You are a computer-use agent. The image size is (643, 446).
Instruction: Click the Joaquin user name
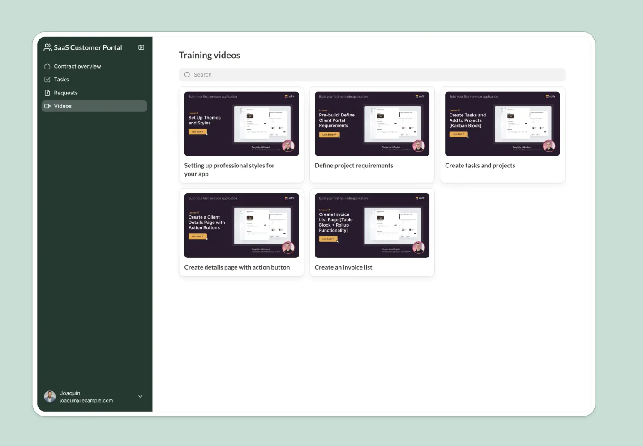70,393
